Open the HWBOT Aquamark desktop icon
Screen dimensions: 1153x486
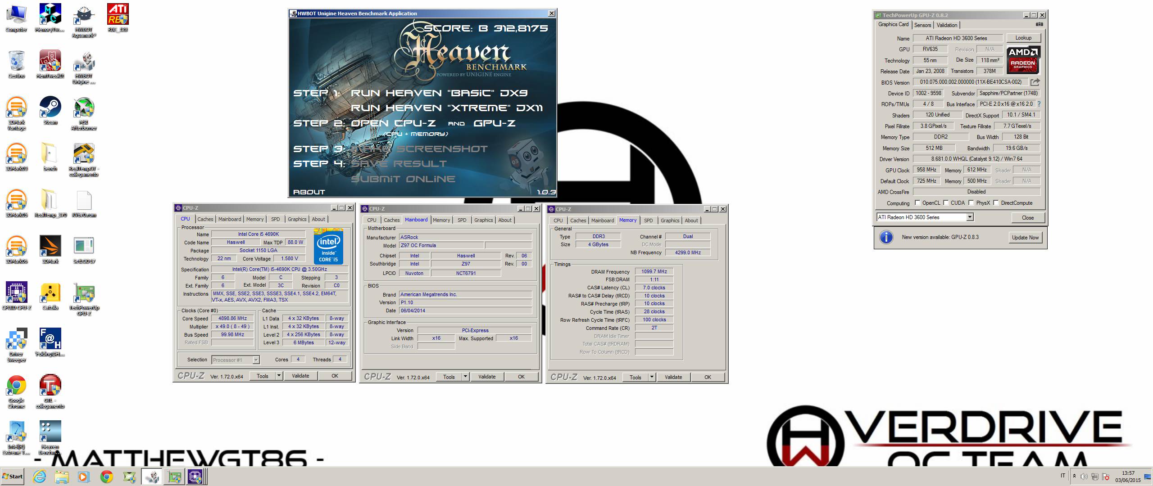84,21
